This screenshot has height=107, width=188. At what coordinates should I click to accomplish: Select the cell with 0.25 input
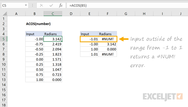[35, 64]
